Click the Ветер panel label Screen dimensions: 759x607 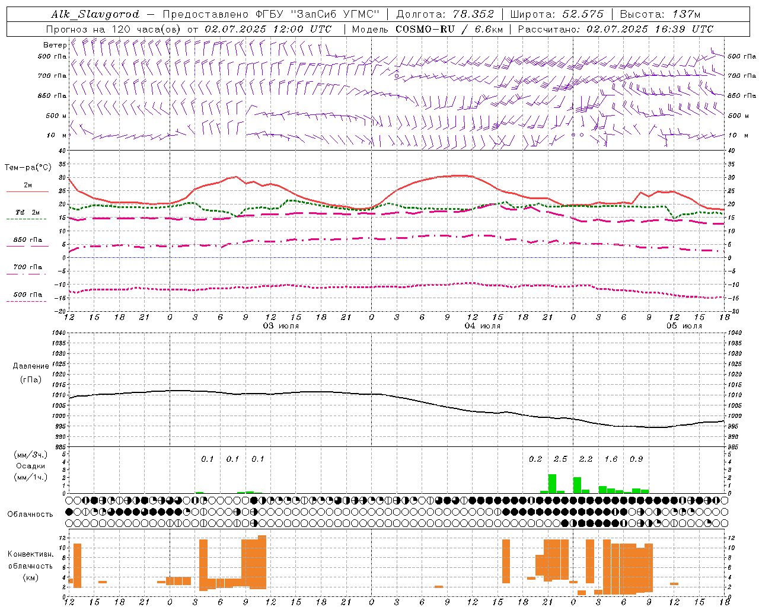(55, 44)
